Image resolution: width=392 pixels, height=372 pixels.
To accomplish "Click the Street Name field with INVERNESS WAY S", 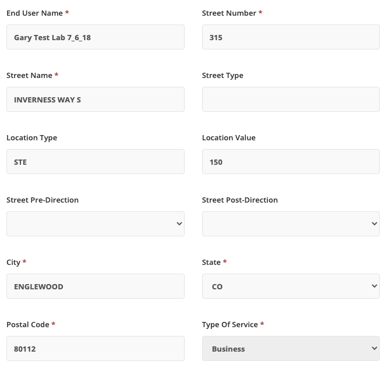I will [95, 100].
